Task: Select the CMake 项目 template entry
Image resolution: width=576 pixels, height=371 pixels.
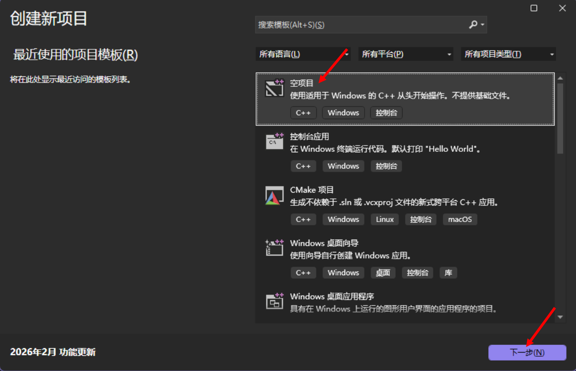Action: pyautogui.click(x=312, y=190)
